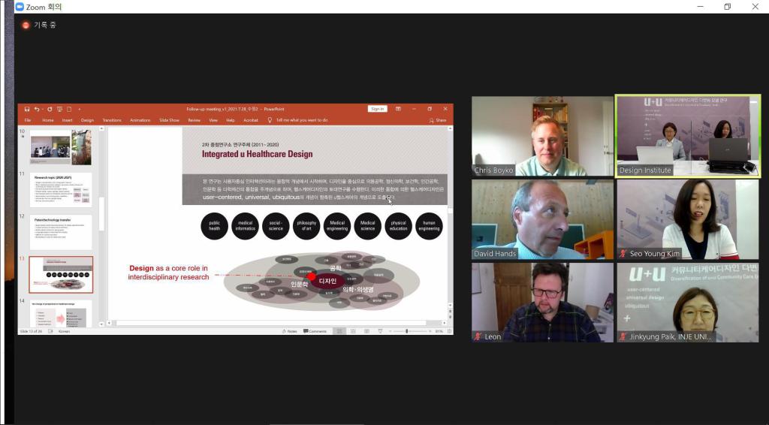
Task: Open the Transitions ribbon tab
Action: [x=112, y=120]
